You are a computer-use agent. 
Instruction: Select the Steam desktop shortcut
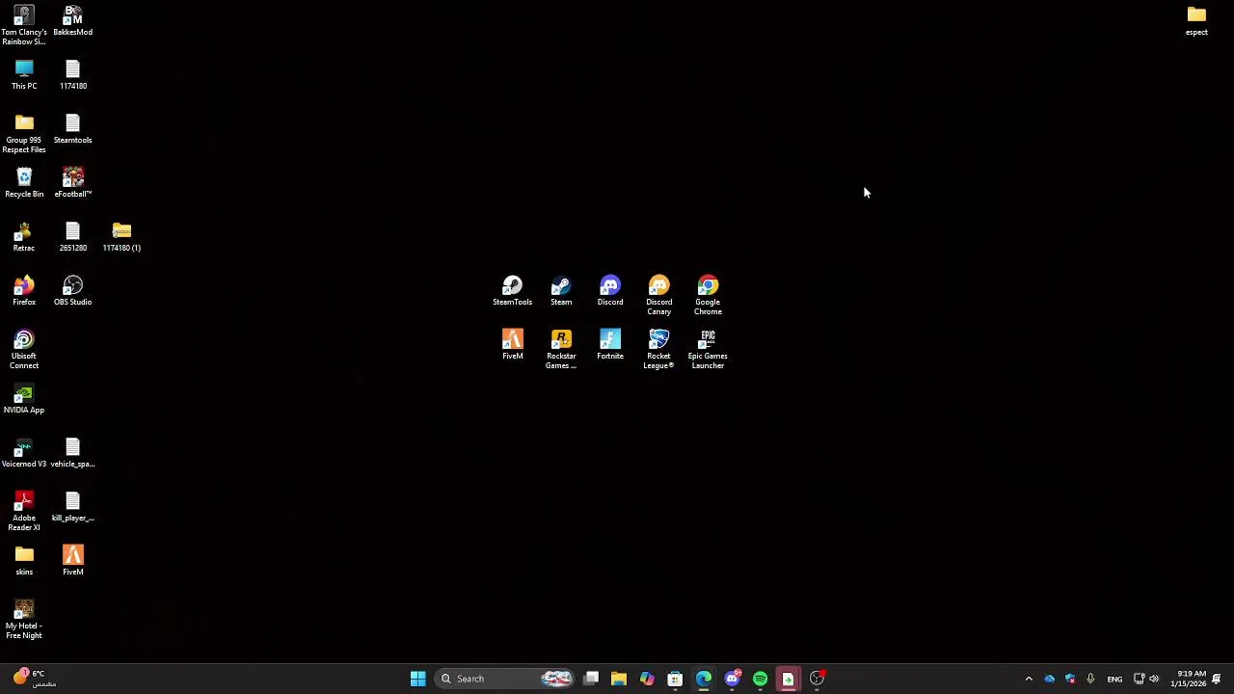tap(561, 291)
